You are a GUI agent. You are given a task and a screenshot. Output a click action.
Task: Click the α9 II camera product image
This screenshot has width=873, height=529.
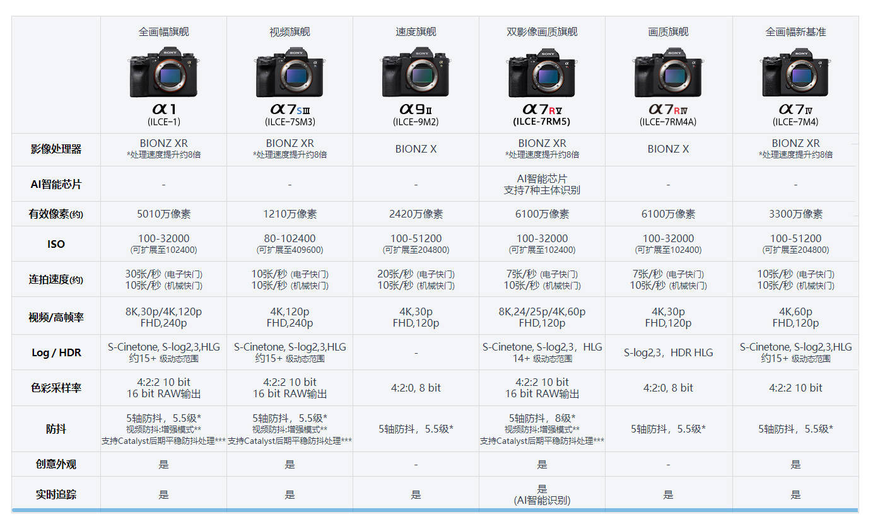pos(416,71)
